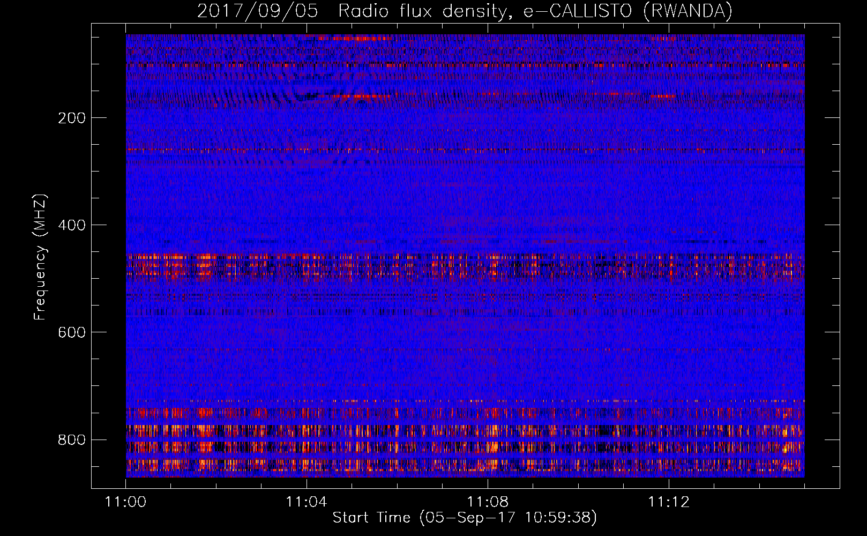Click the '200' frequency axis label
This screenshot has height=536, width=867.
coord(72,118)
